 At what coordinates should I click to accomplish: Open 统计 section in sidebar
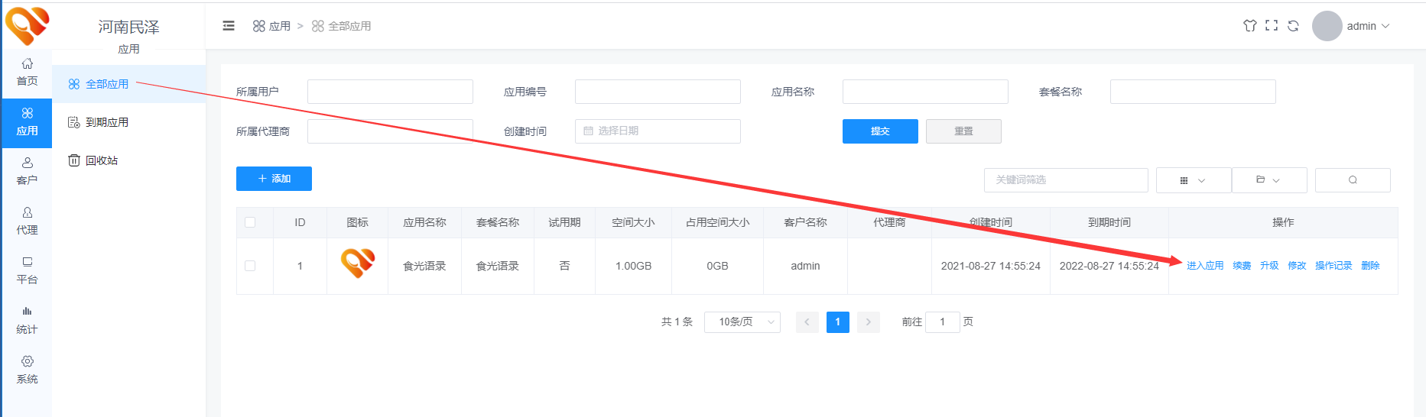(27, 321)
